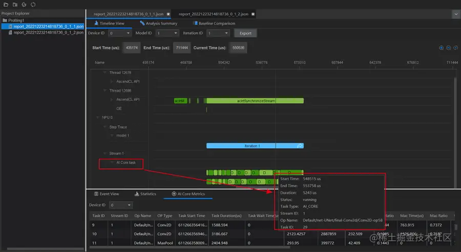Image resolution: width=461 pixels, height=252 pixels.
Task: Click the Mac Ratio column header
Action: 438,216
